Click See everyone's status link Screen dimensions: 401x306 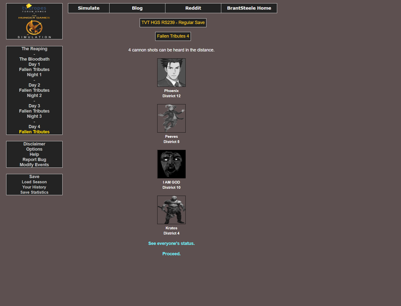[x=171, y=243]
